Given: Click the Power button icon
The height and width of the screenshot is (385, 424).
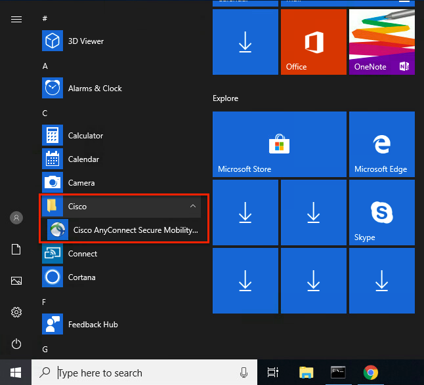Looking at the screenshot, I should 16,344.
